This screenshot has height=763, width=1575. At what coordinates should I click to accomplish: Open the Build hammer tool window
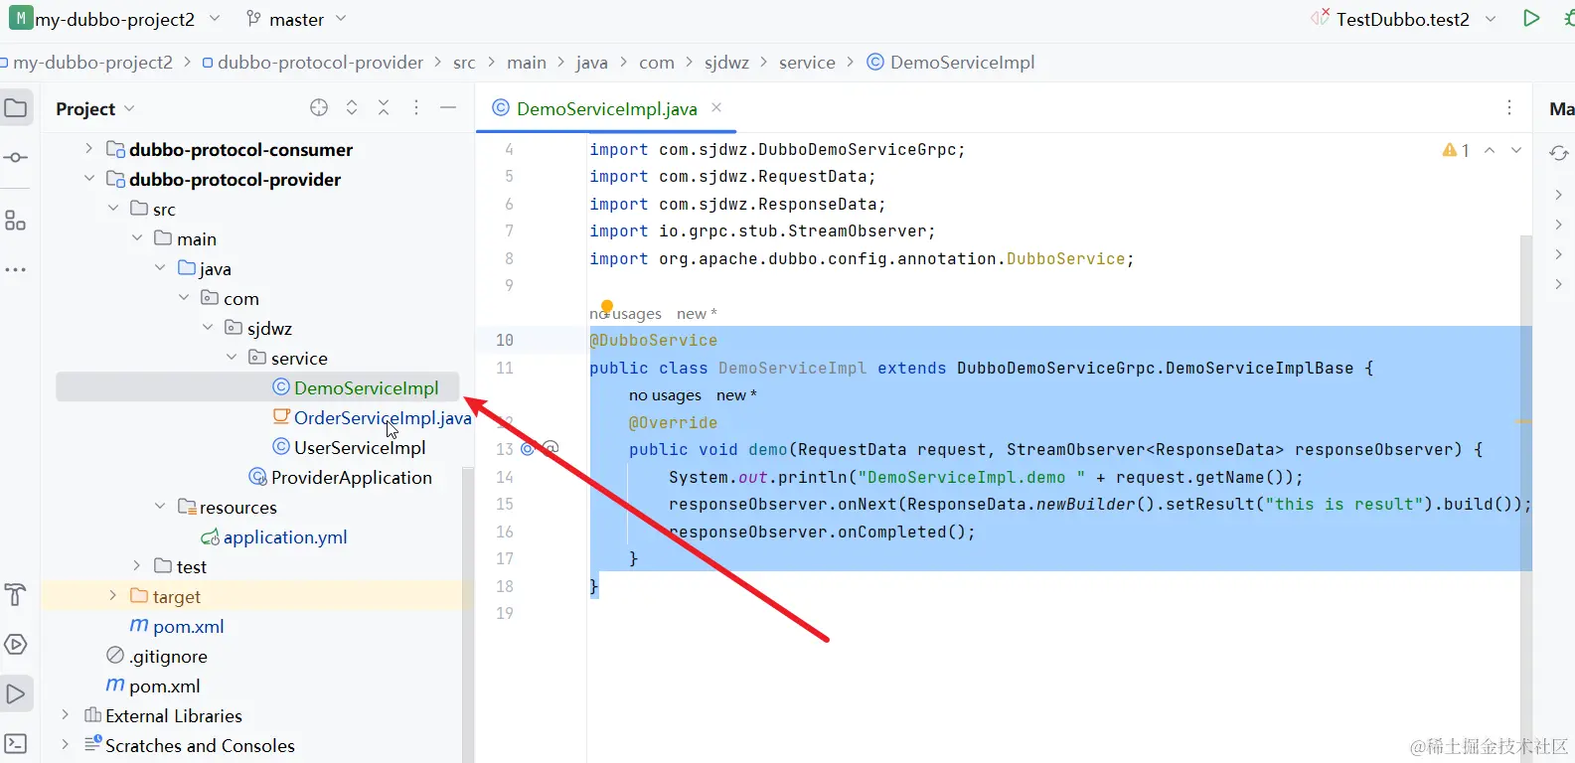point(16,594)
